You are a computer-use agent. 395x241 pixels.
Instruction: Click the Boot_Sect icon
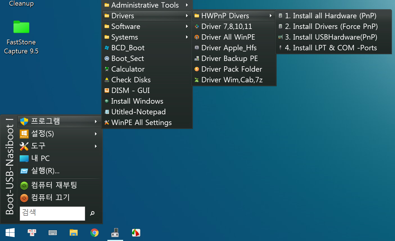click(107, 58)
